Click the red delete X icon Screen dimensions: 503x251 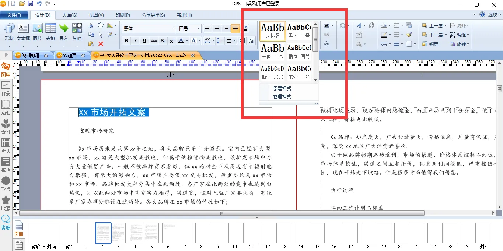click(x=101, y=44)
